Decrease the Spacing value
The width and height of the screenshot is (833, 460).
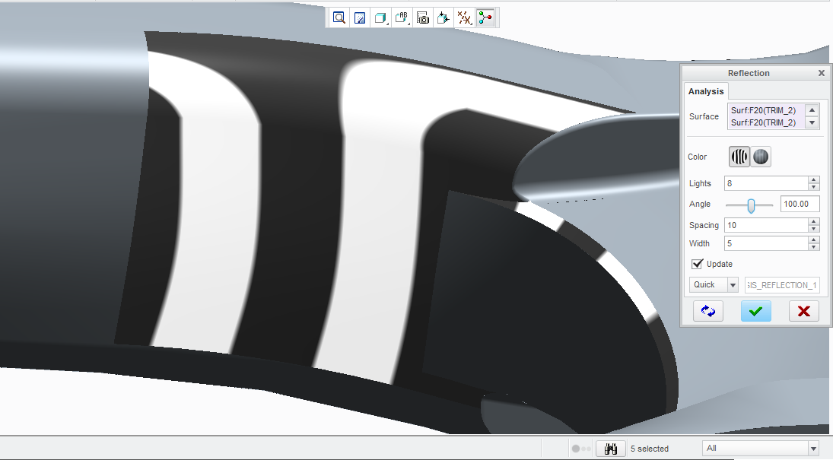813,228
